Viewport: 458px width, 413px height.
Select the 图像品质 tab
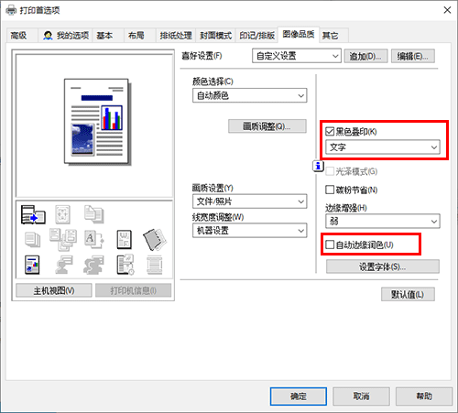pos(299,34)
